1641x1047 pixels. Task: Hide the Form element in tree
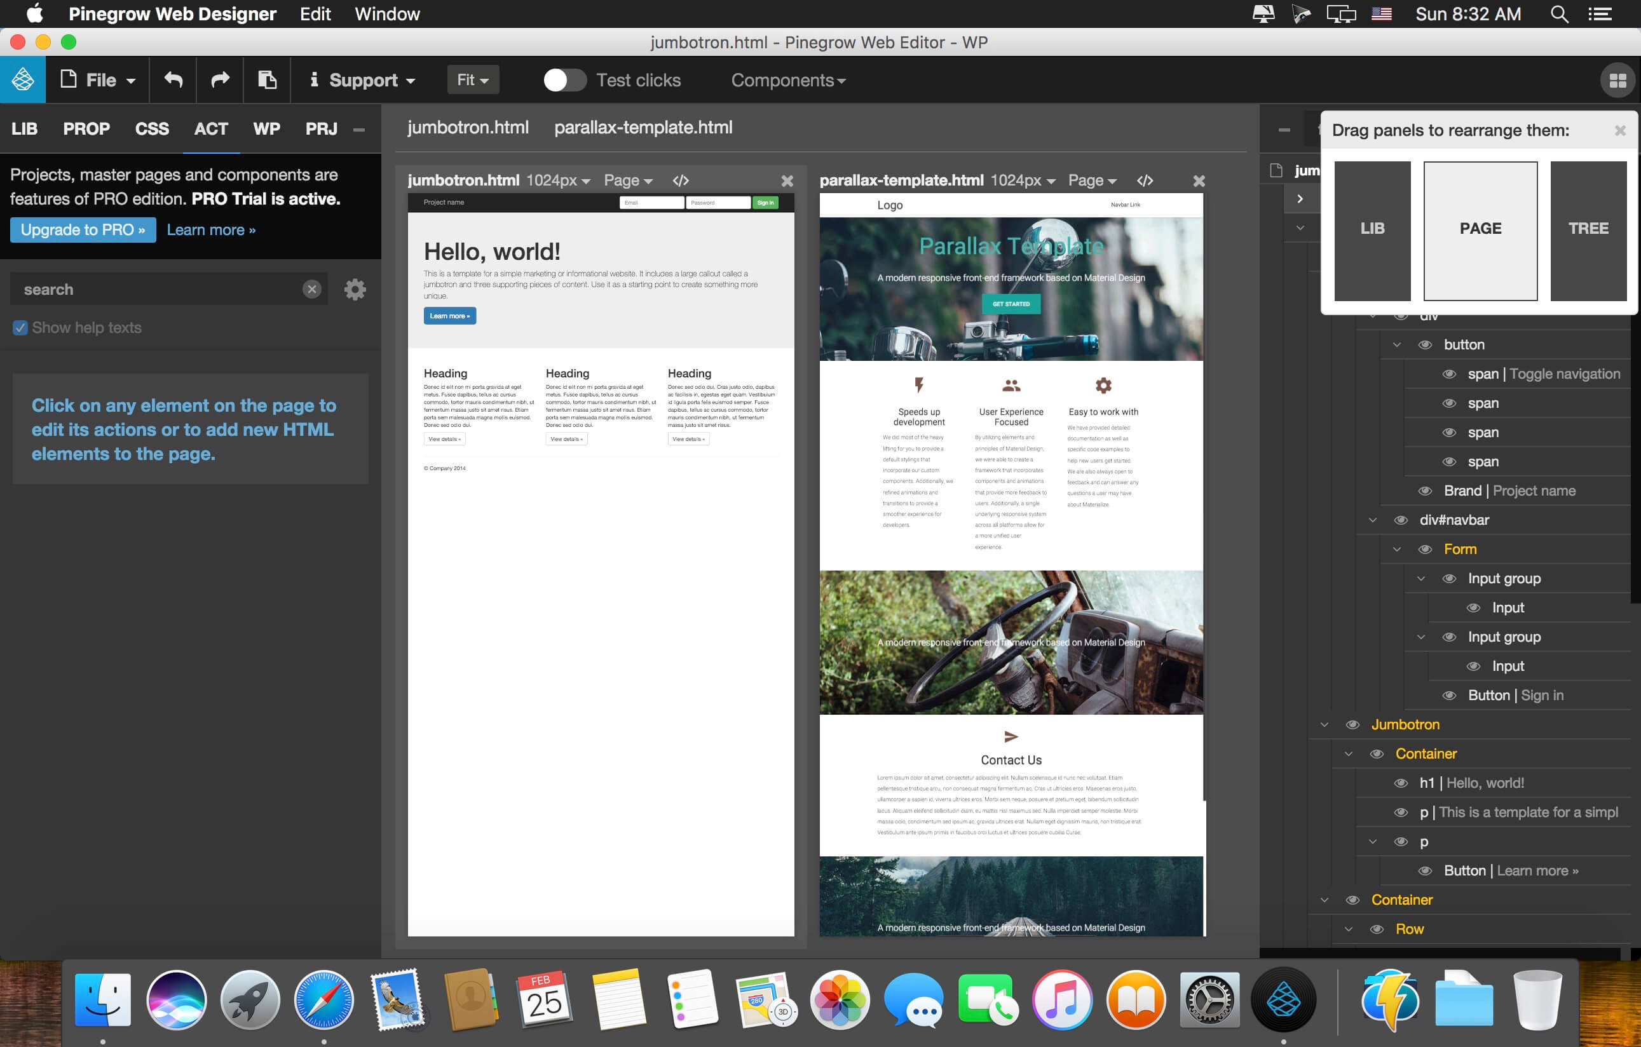[x=1425, y=550]
